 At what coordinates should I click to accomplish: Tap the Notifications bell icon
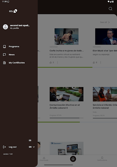point(102,158)
